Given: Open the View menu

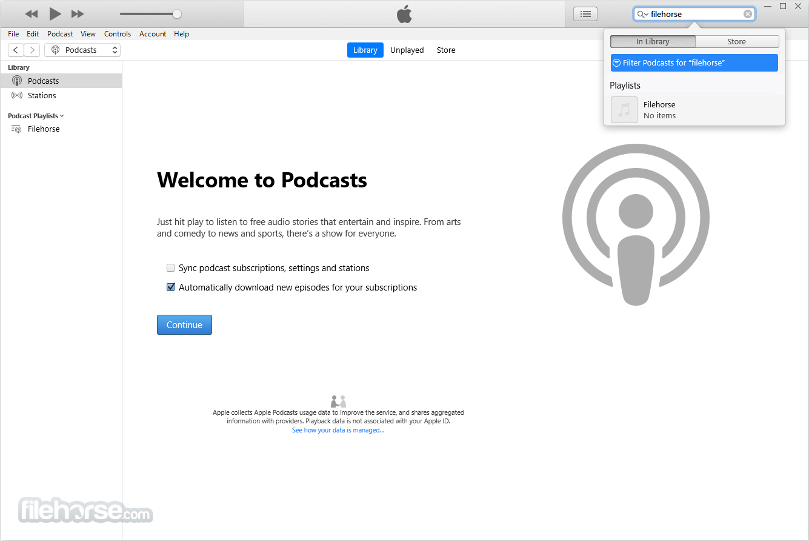Looking at the screenshot, I should pyautogui.click(x=88, y=34).
